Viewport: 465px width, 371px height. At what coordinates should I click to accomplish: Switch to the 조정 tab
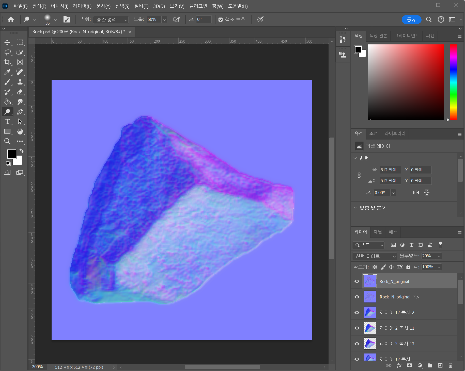coord(373,133)
